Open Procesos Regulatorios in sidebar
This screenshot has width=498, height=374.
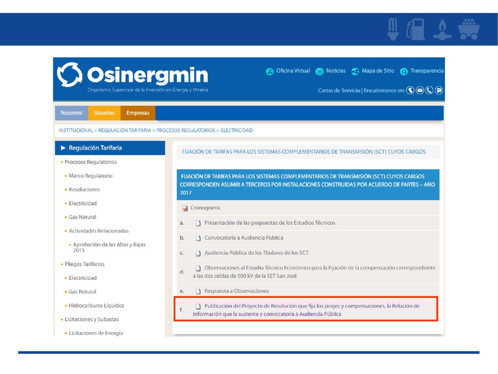[x=90, y=162]
